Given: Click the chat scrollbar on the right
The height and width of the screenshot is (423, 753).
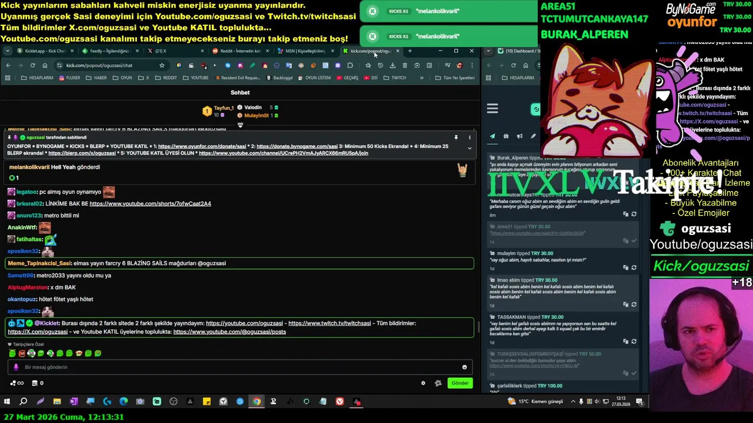Looking at the screenshot, I should [478, 327].
